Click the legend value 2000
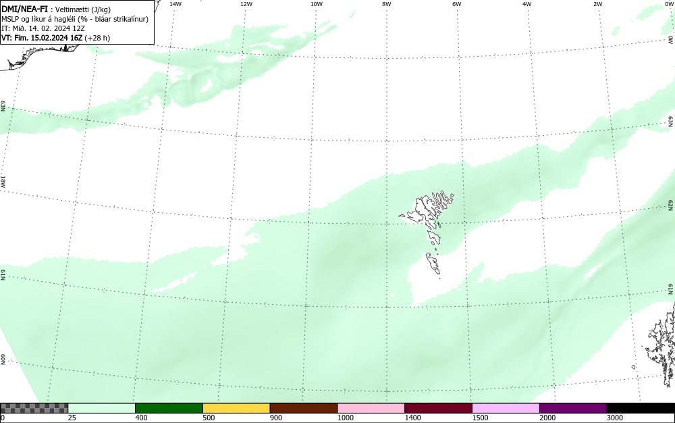675x423 pixels. [547, 418]
